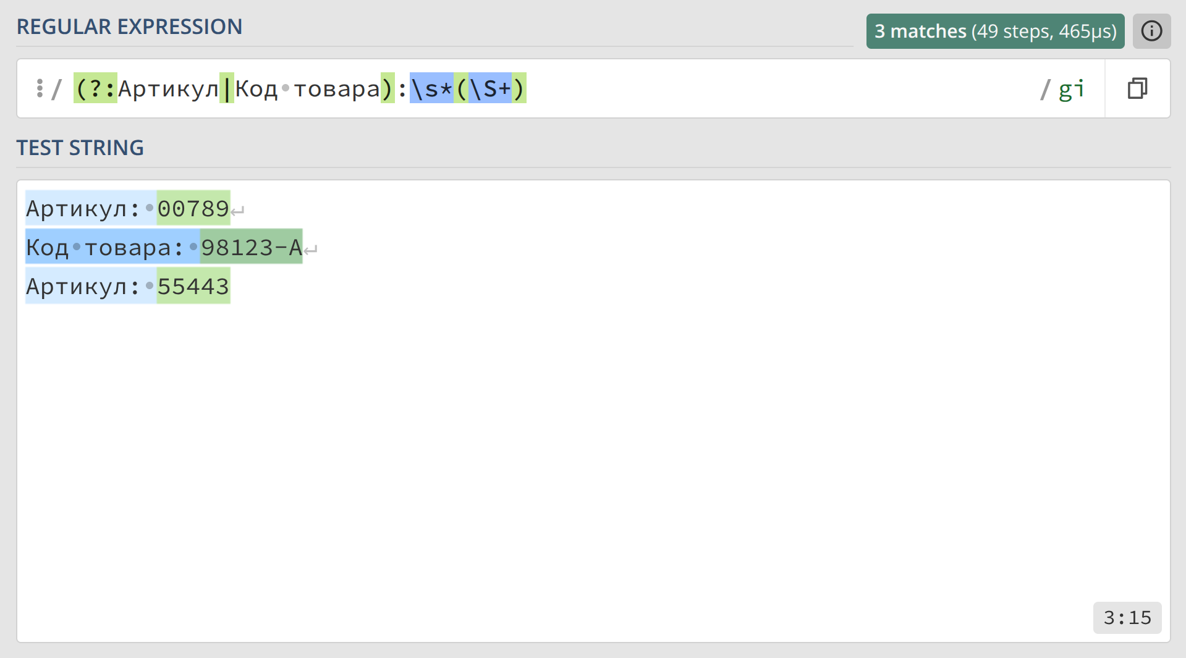1186x658 pixels.
Task: Click the captured group match 00789
Action: click(193, 209)
